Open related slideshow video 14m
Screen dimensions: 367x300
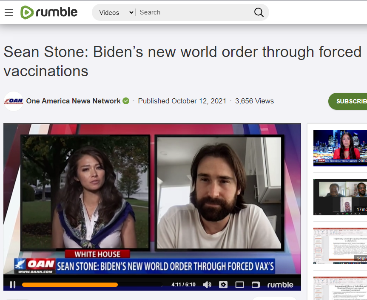click(340, 246)
